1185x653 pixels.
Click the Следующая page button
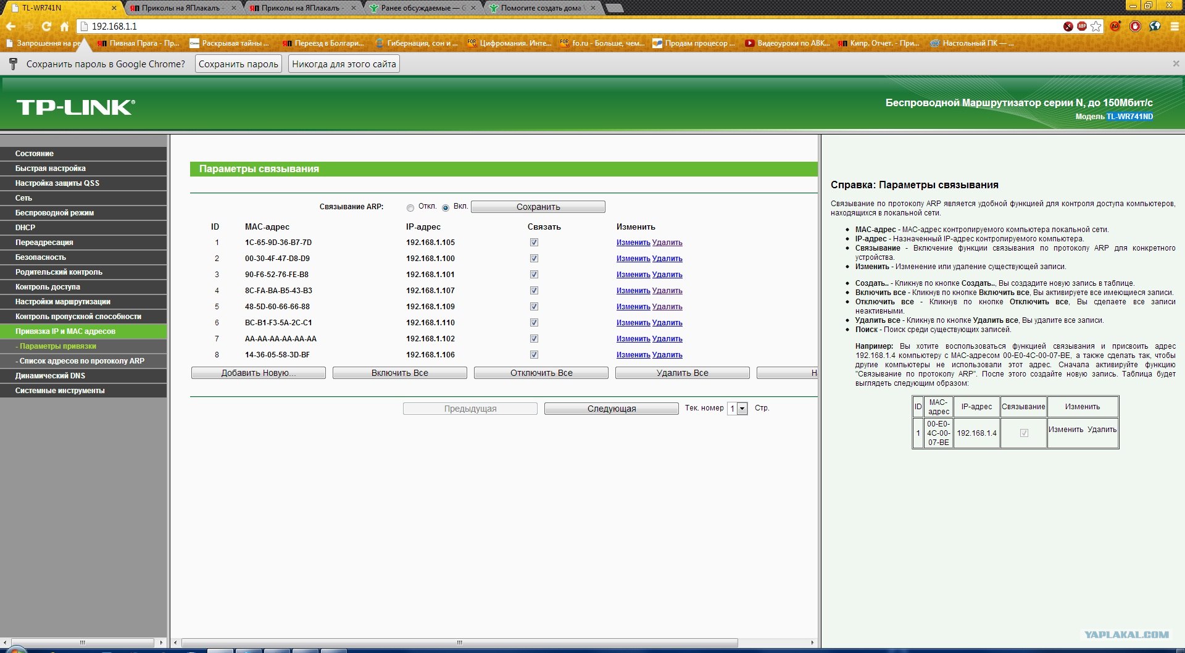612,409
